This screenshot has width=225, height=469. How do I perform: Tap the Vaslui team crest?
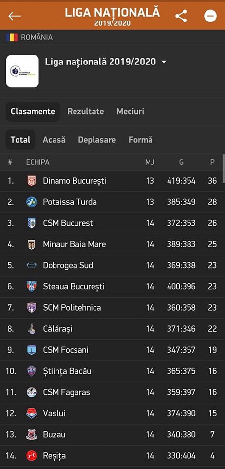click(x=31, y=413)
